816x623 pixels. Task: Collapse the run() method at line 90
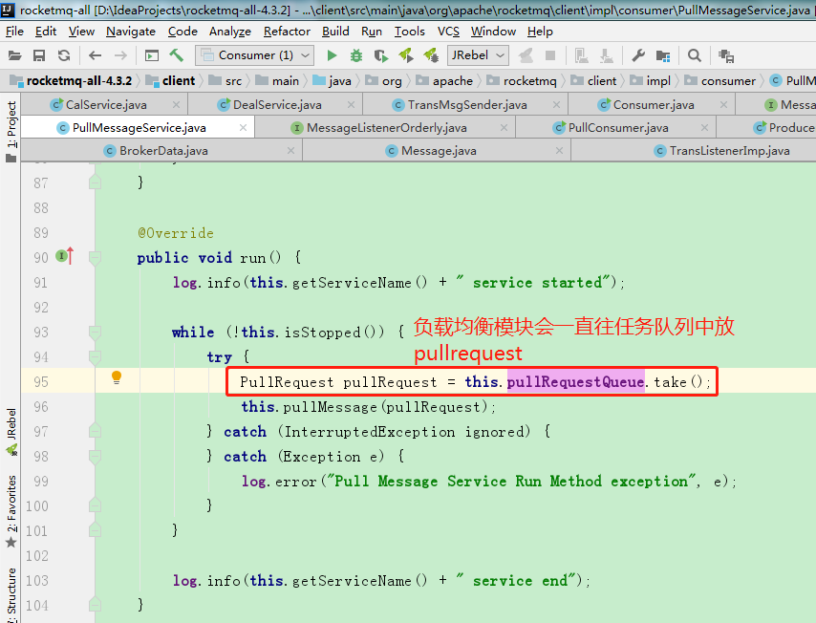[x=95, y=258]
